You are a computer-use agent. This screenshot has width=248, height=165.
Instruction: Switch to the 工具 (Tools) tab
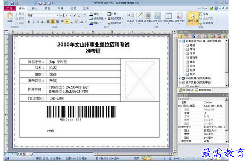(86, 9)
